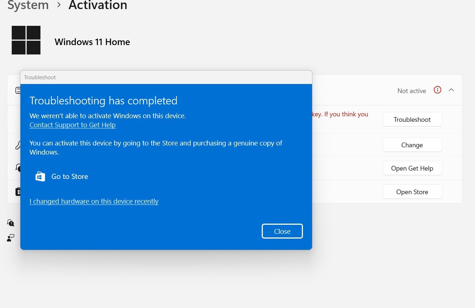The height and width of the screenshot is (308, 475).
Task: Open the Contact Support to Get Help link
Action: coord(73,125)
